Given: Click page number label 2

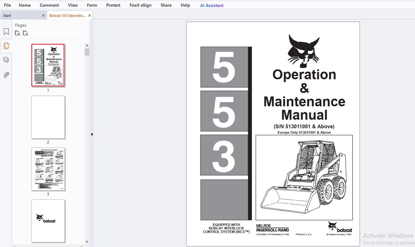Looking at the screenshot, I should [48, 142].
